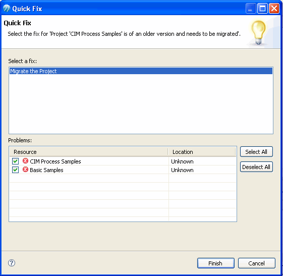The image size is (283, 276).
Task: Sort problems by the Resource column header
Action: click(89, 152)
